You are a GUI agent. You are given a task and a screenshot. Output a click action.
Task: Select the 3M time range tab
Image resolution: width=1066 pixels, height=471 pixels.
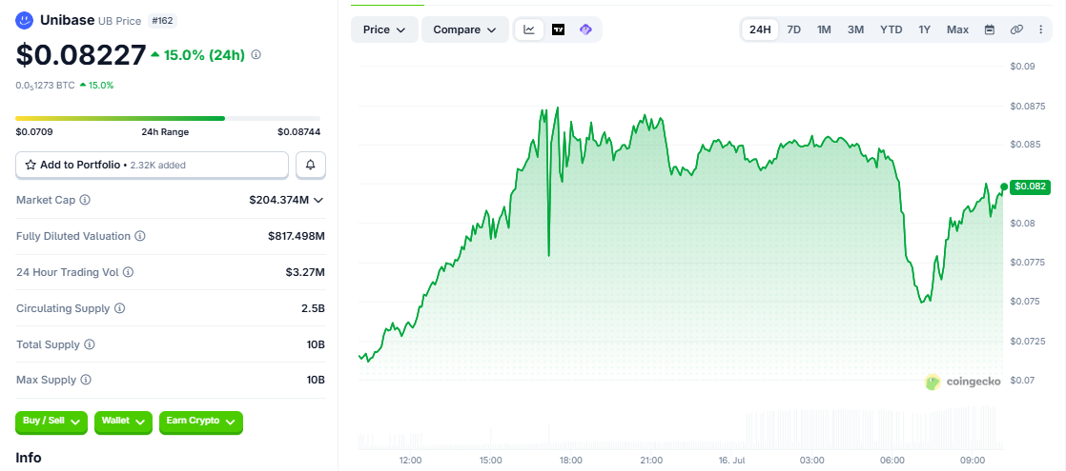[x=855, y=29]
